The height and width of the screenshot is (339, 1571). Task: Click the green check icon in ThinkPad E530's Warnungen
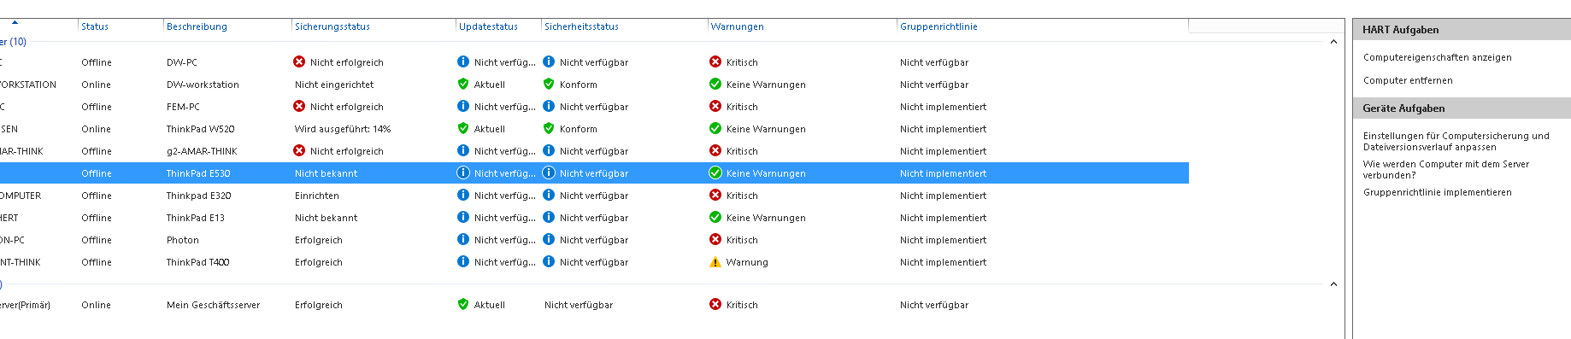pos(715,172)
